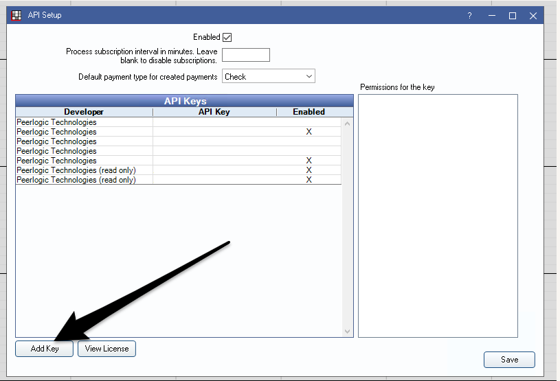Maximize the API Setup window
The width and height of the screenshot is (560, 381).
[x=513, y=16]
